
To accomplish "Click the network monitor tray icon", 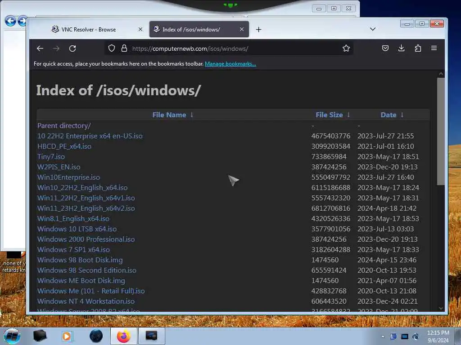I will tap(405, 336).
